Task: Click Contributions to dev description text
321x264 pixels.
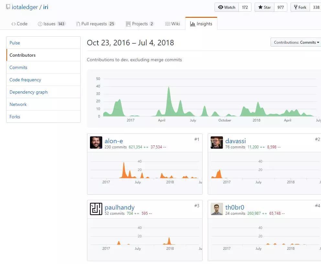Action: click(x=134, y=60)
